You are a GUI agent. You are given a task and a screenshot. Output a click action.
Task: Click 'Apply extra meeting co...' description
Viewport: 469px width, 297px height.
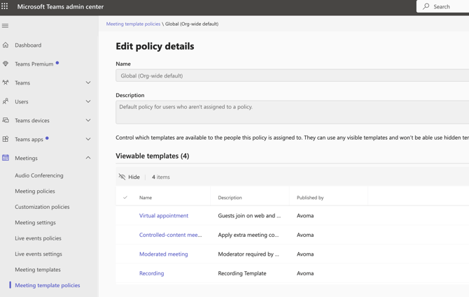coord(248,235)
